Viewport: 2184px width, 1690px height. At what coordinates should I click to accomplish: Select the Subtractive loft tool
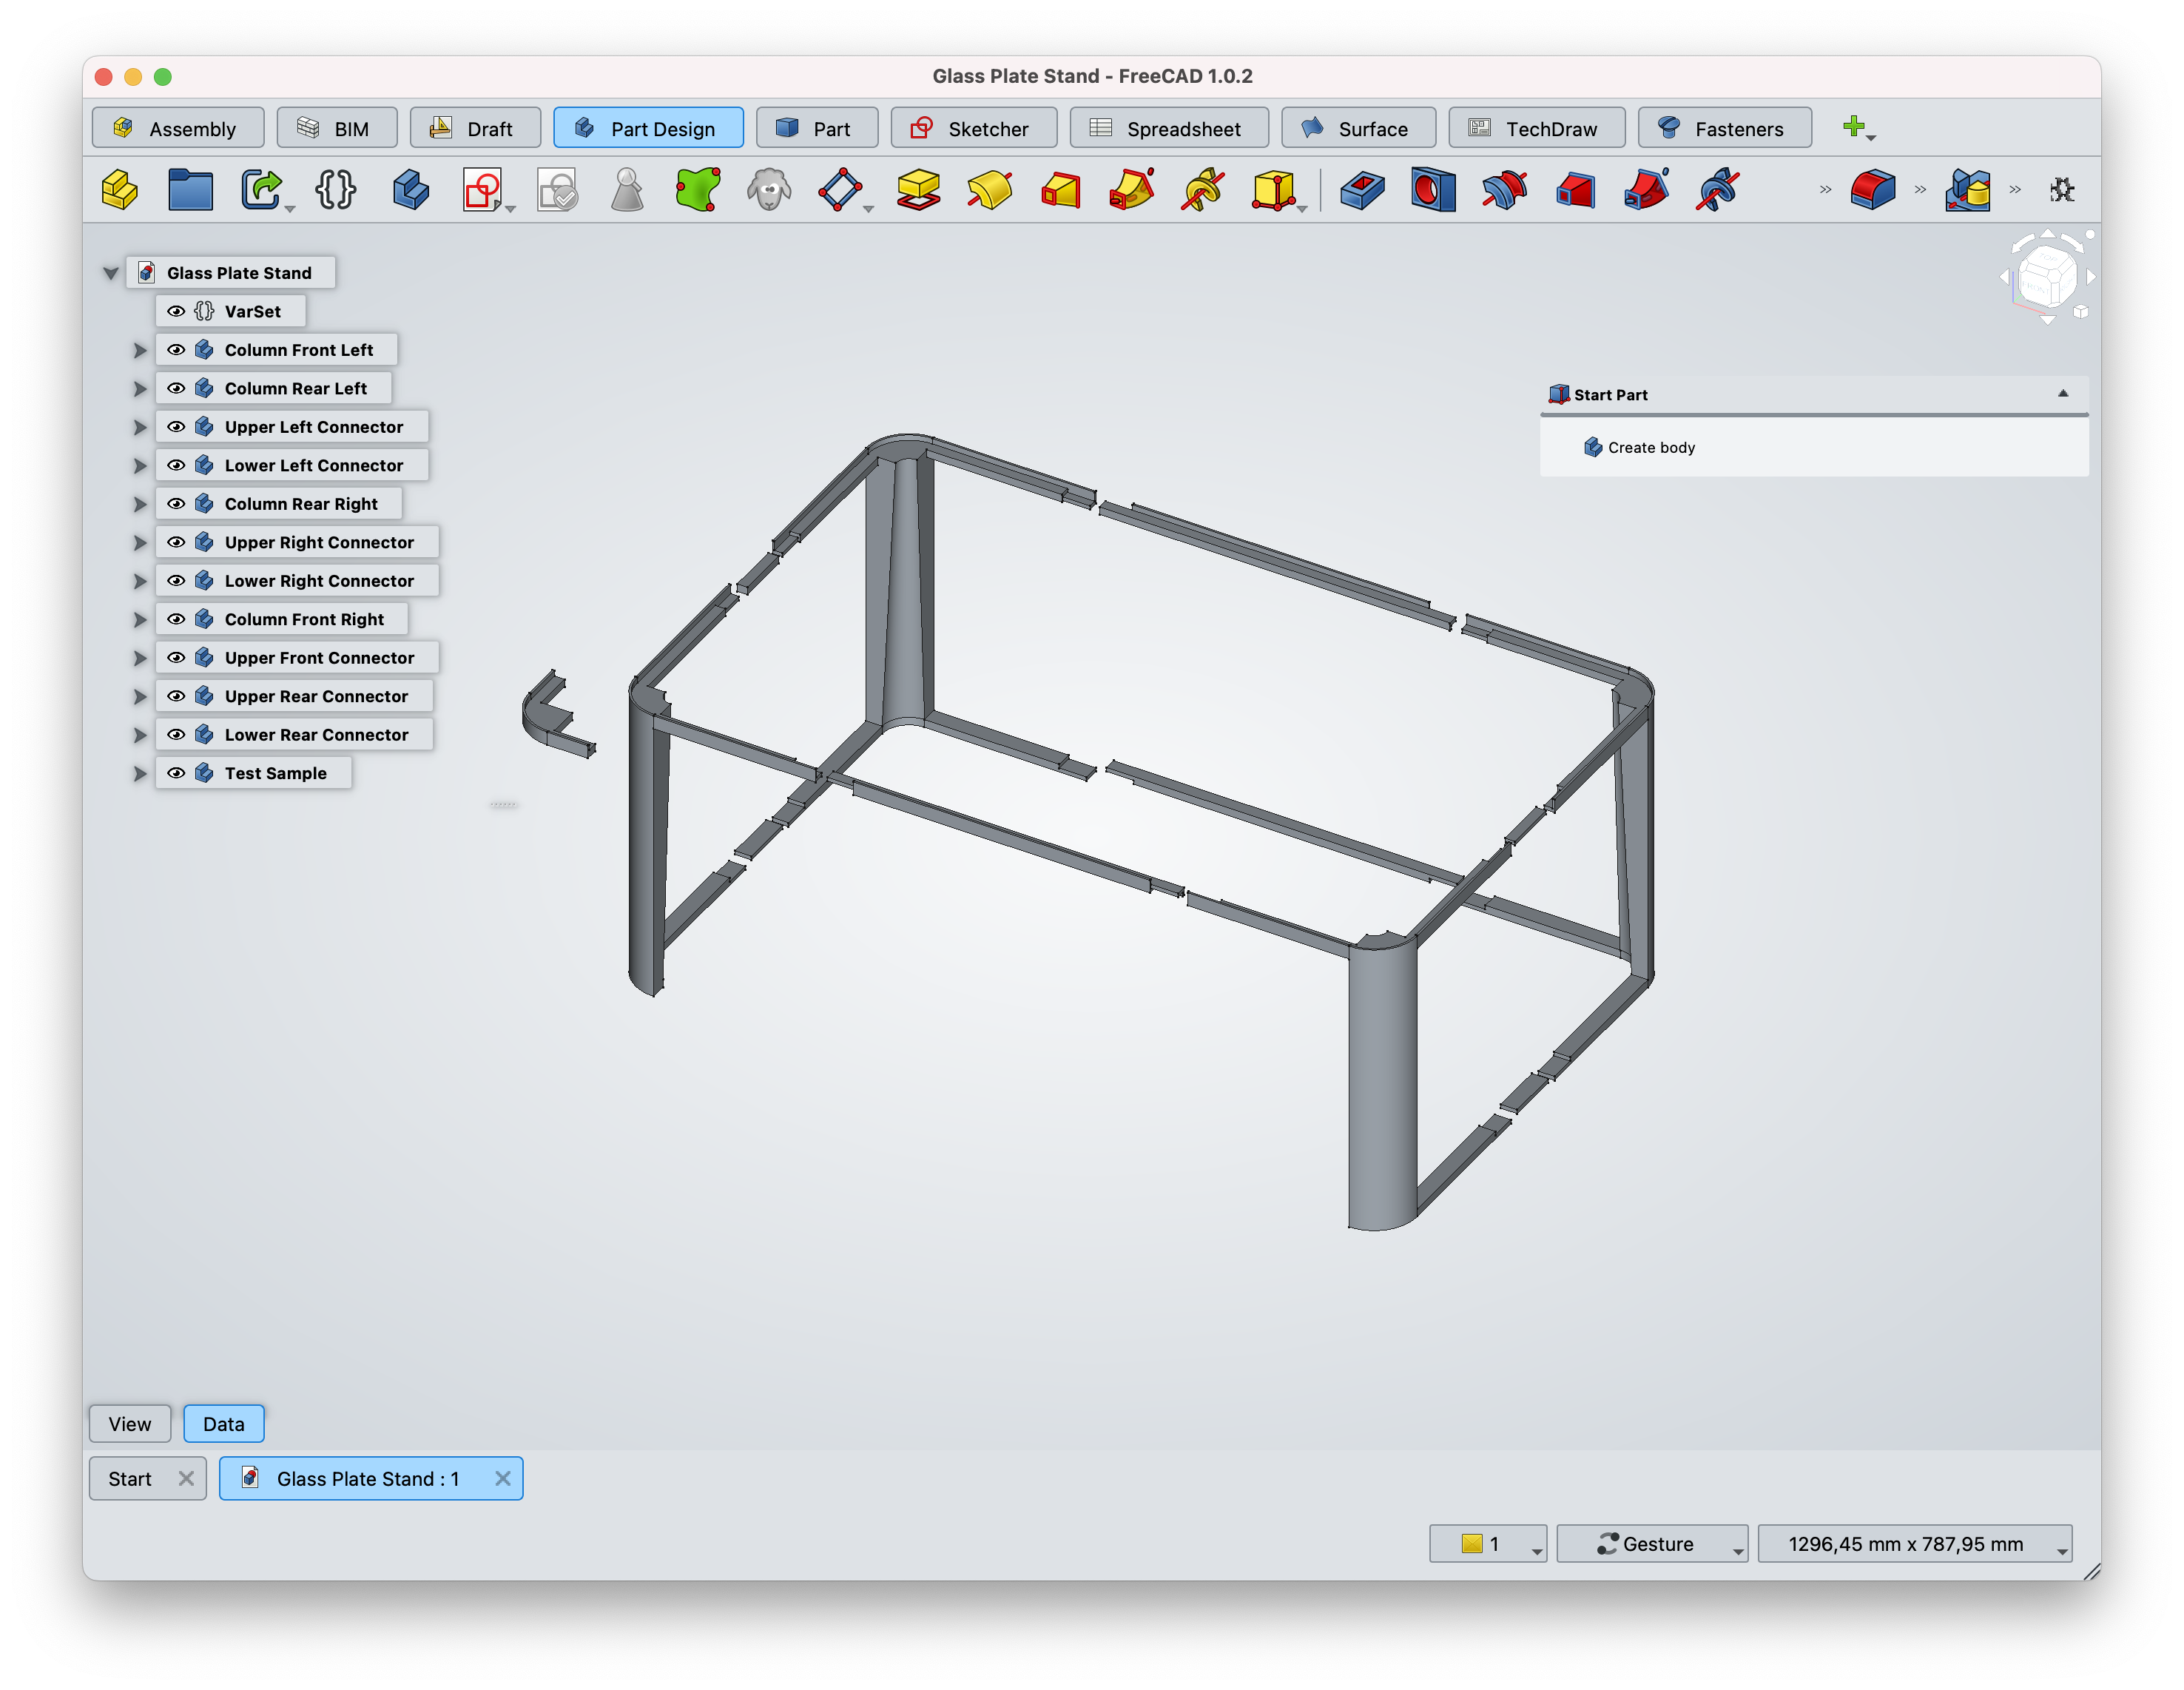pos(1576,190)
